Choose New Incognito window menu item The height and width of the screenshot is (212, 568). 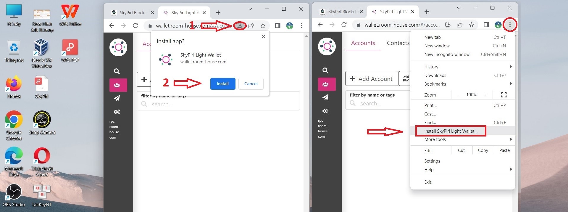click(x=463, y=54)
